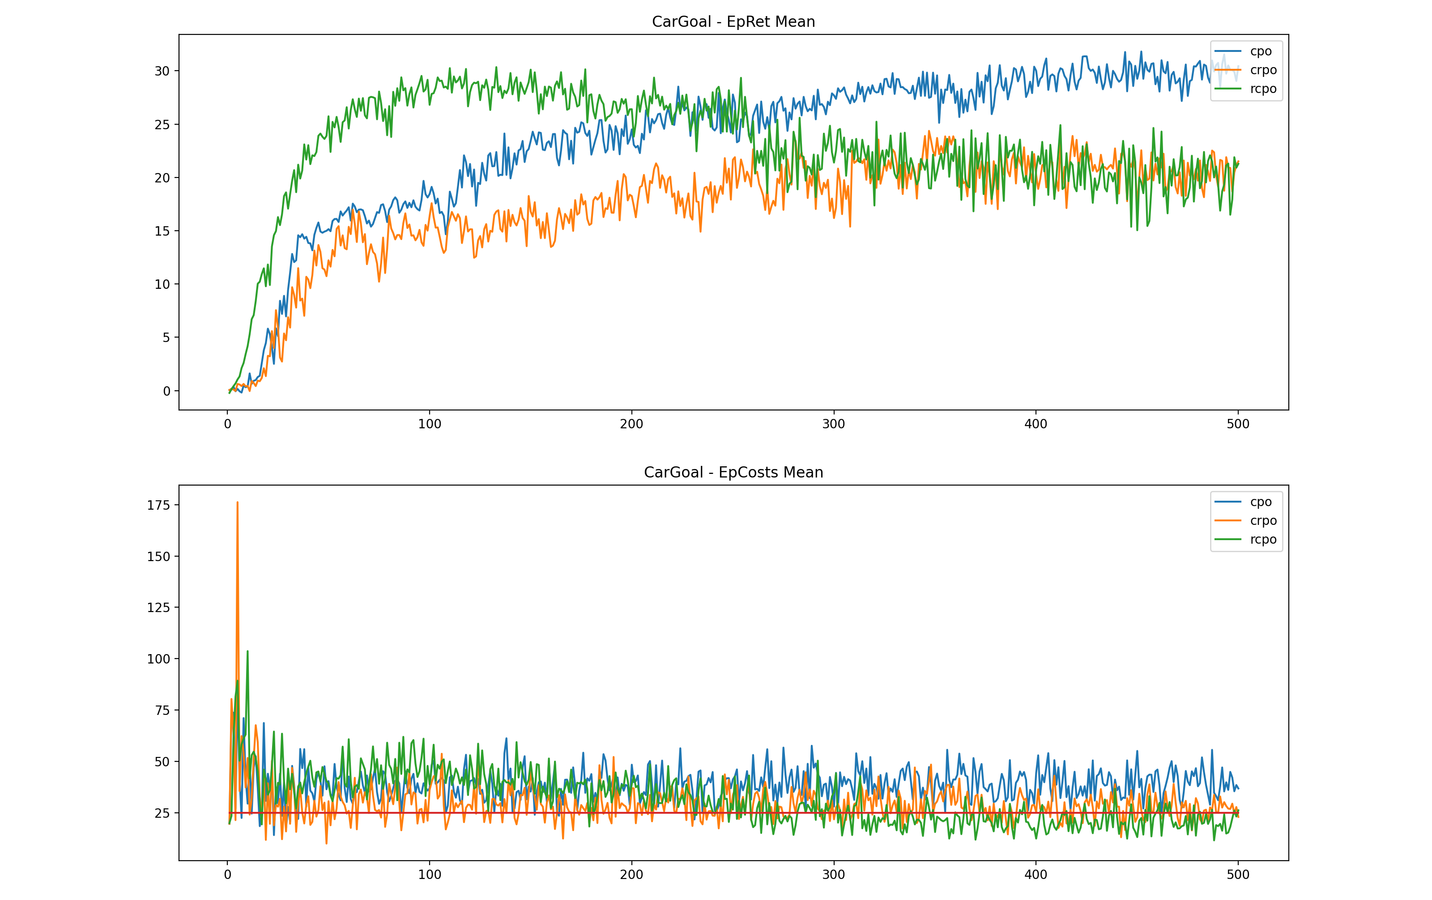1432x900 pixels.
Task: Click y-axis label 15 on the EpRet chart
Action: coord(162,231)
